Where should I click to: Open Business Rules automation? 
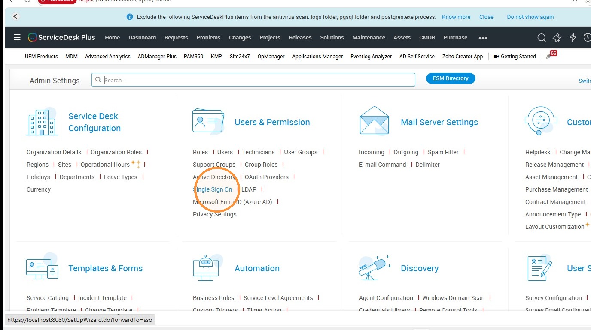213,298
